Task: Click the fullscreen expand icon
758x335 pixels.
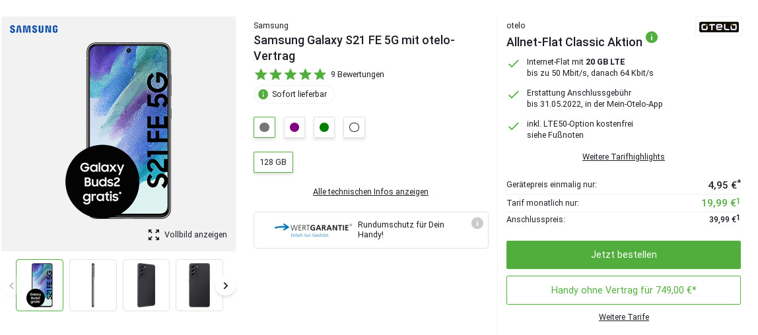Action: (x=154, y=235)
